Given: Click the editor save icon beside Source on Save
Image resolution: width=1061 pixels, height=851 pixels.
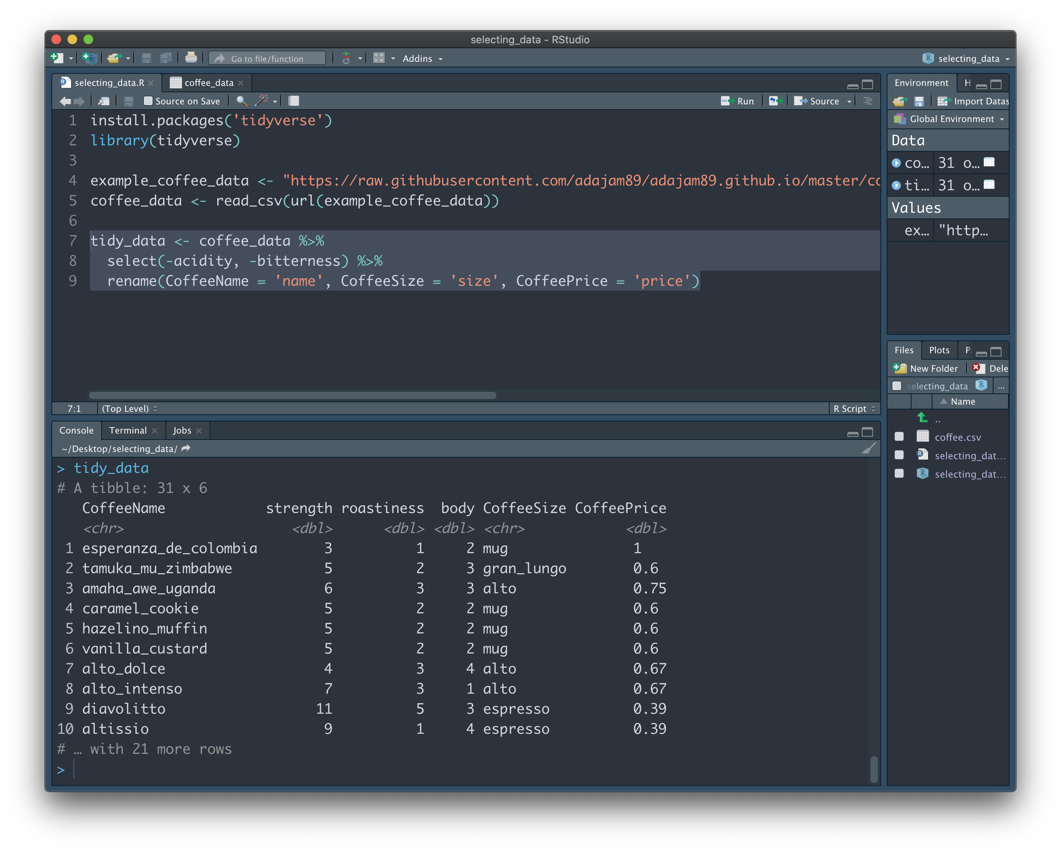Looking at the screenshot, I should 129,101.
